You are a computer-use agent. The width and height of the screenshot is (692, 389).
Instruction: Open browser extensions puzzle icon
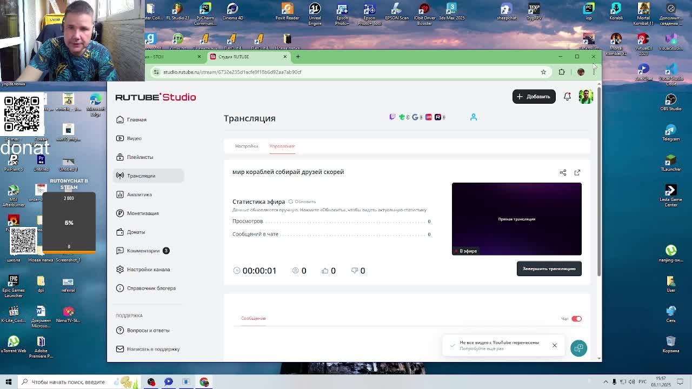tap(562, 72)
